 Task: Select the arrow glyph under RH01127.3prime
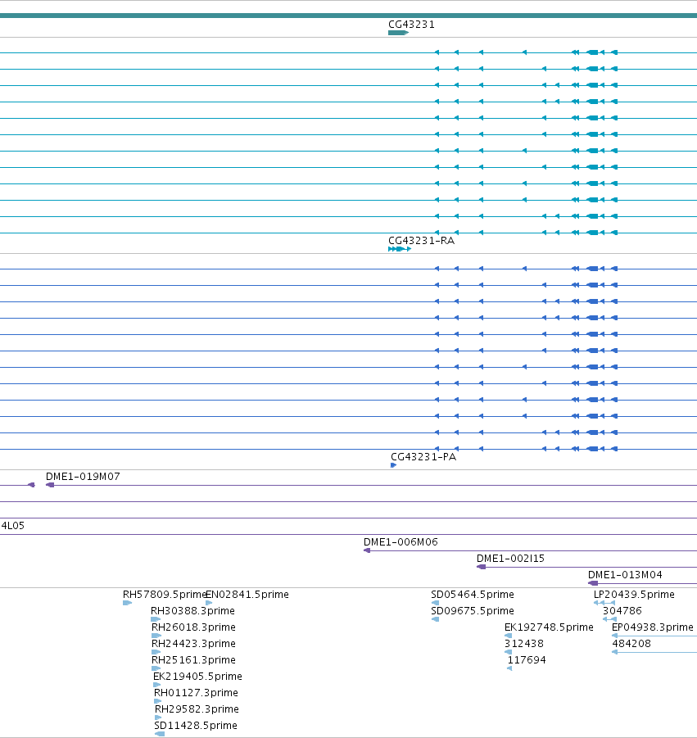click(x=157, y=702)
